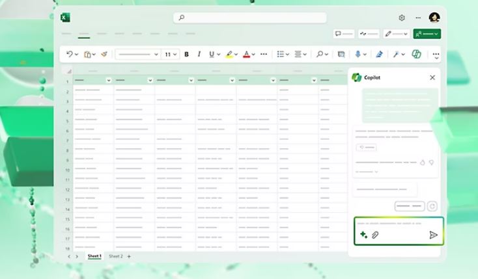The height and width of the screenshot is (279, 478).
Task: Attach a file with the paperclip icon
Action: 375,235
